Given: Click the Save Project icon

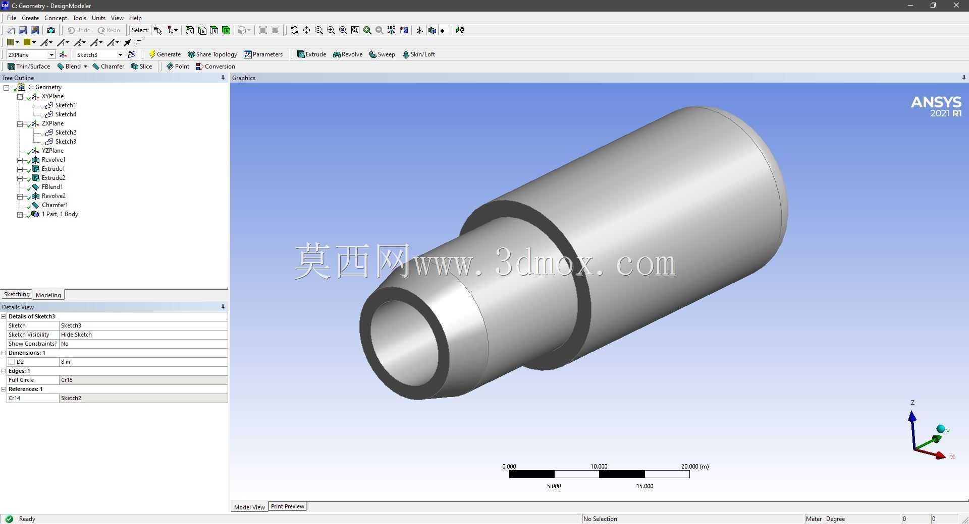Looking at the screenshot, I should click(x=22, y=30).
